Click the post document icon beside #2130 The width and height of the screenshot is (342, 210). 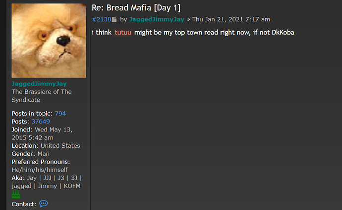tap(114, 20)
